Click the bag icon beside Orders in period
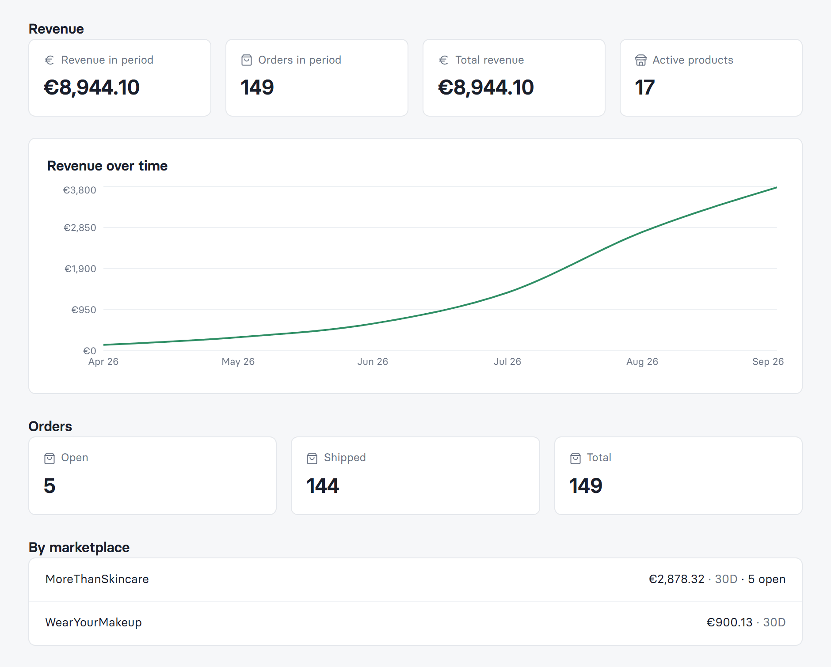 [247, 60]
